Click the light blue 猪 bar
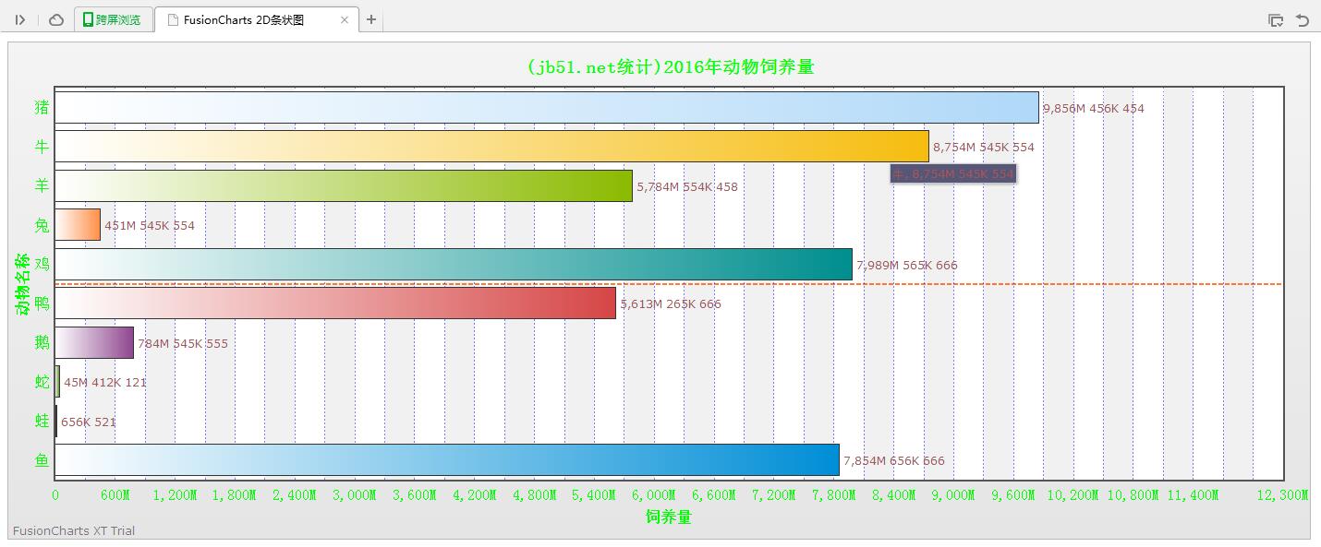The height and width of the screenshot is (547, 1321). pyautogui.click(x=547, y=108)
